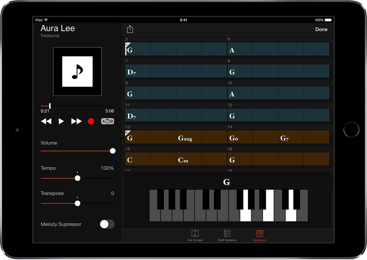The image size is (367, 260).
Task: Select the G7 chord in measure 14
Action: (284, 138)
